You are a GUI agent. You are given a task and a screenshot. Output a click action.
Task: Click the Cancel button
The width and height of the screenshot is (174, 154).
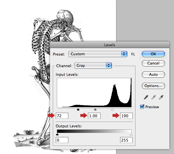(x=153, y=63)
